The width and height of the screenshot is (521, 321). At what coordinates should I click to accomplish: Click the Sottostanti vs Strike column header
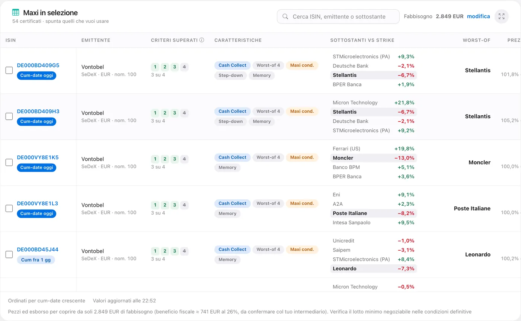(x=362, y=40)
